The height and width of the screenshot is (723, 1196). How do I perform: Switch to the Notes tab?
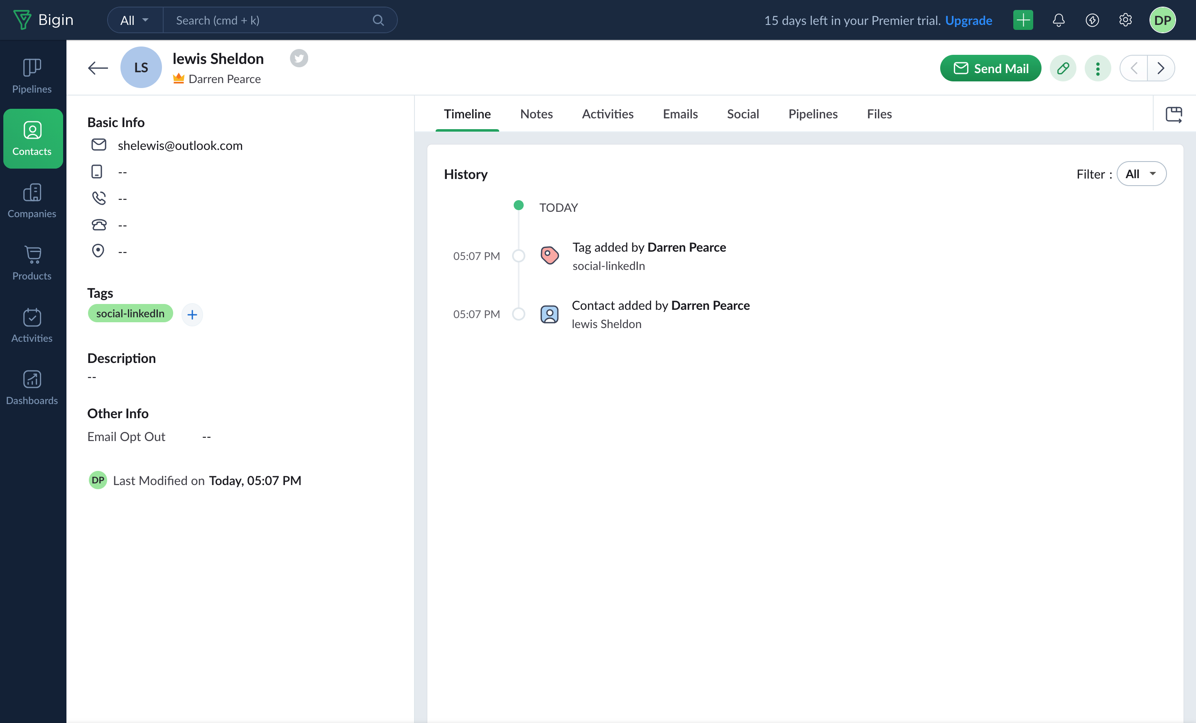[537, 114]
